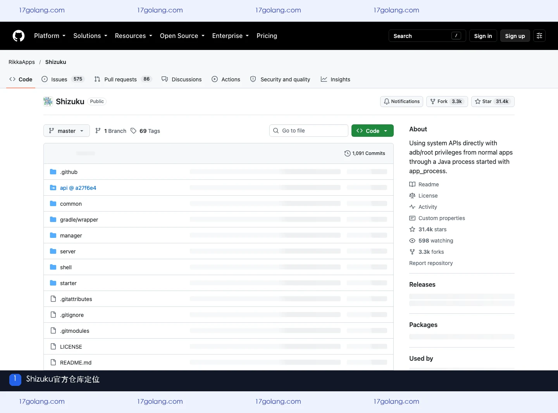Click the README.md file icon
This screenshot has width=558, height=413.
[x=53, y=363]
